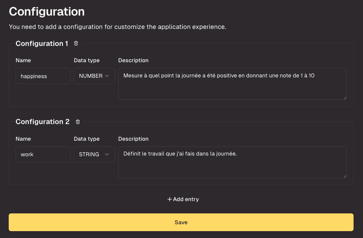Click Add entry to create a configuration
The height and width of the screenshot is (238, 363).
click(183, 199)
